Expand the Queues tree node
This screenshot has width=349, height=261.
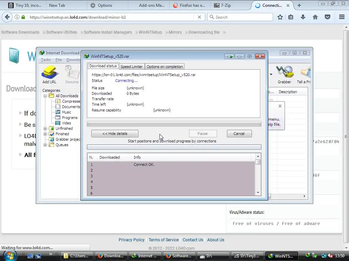pos(45,145)
